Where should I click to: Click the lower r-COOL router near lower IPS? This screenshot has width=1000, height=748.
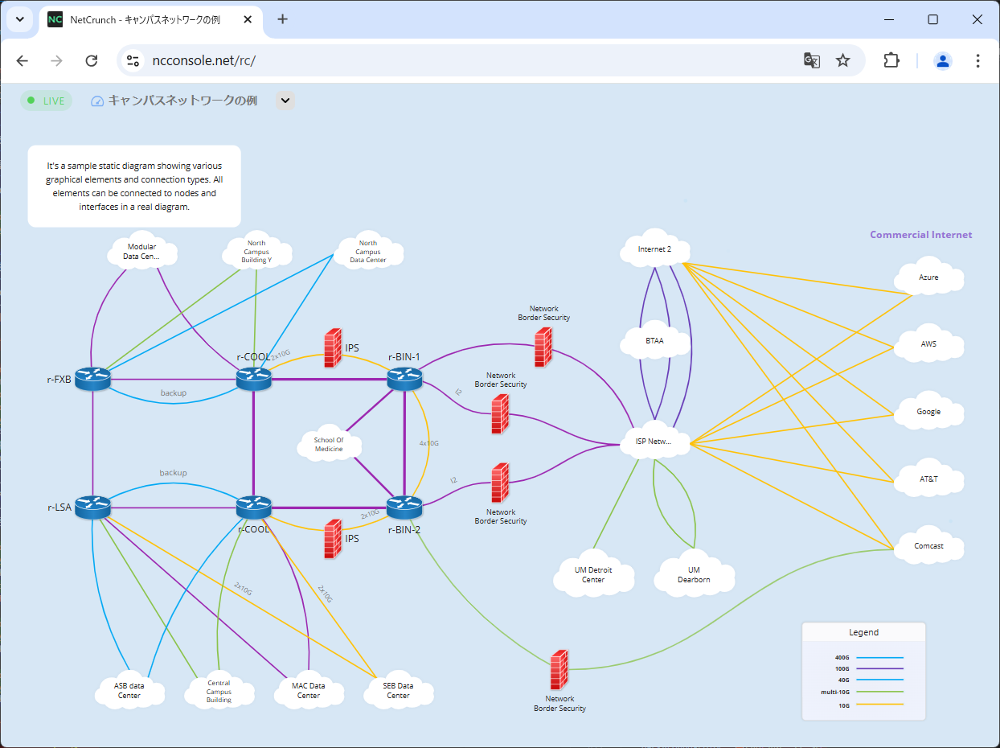tap(253, 508)
